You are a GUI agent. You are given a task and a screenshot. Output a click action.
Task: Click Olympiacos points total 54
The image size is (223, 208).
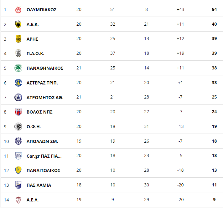[x=214, y=9]
